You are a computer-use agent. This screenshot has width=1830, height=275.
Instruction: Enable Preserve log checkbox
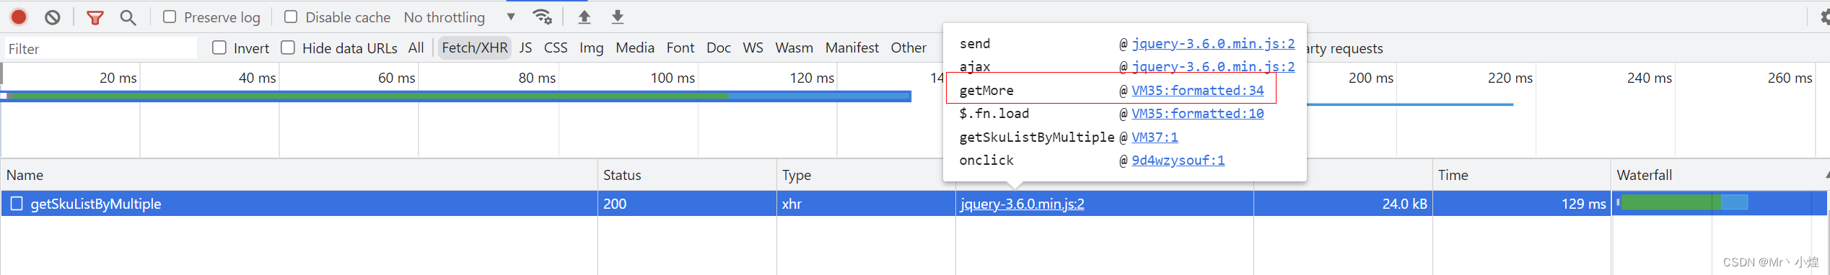170,17
